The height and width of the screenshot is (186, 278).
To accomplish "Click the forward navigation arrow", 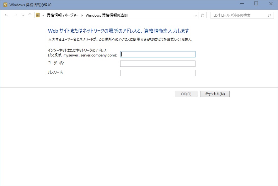I will [15, 15].
